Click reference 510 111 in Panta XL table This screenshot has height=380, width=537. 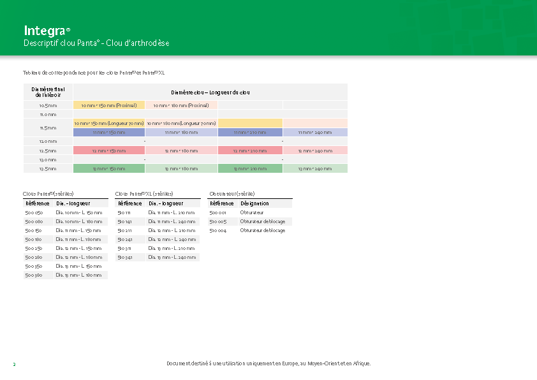(124, 212)
